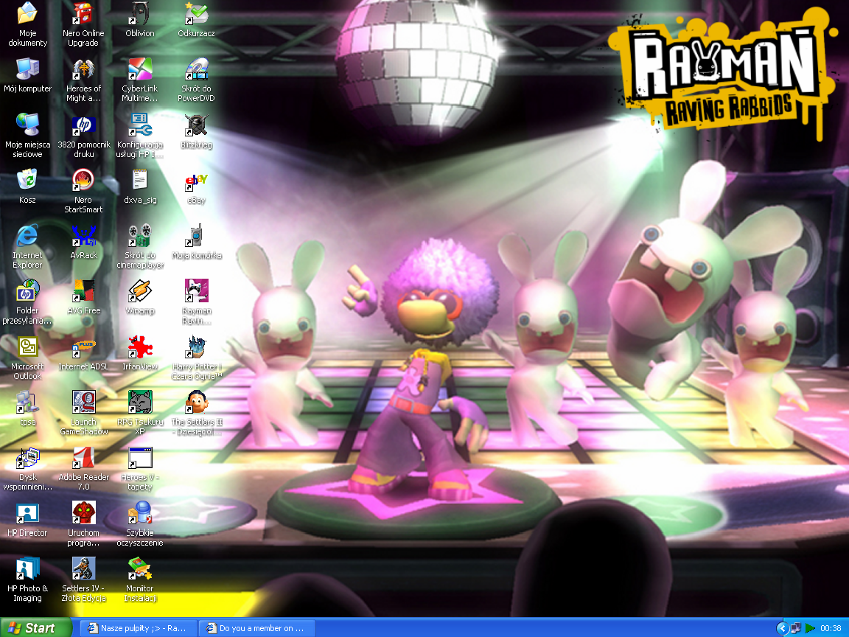Image resolution: width=849 pixels, height=637 pixels.
Task: Select the dxva_sig text file
Action: point(140,180)
